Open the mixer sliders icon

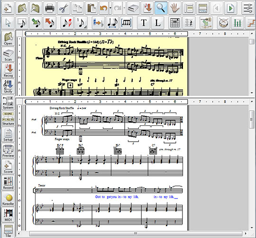(248, 8)
